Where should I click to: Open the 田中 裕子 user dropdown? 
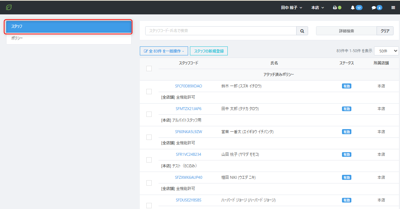click(x=292, y=8)
